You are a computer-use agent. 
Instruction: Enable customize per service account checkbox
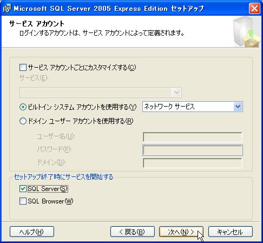click(x=23, y=68)
